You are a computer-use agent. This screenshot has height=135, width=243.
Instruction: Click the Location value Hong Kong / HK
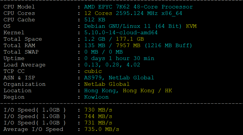(128, 90)
